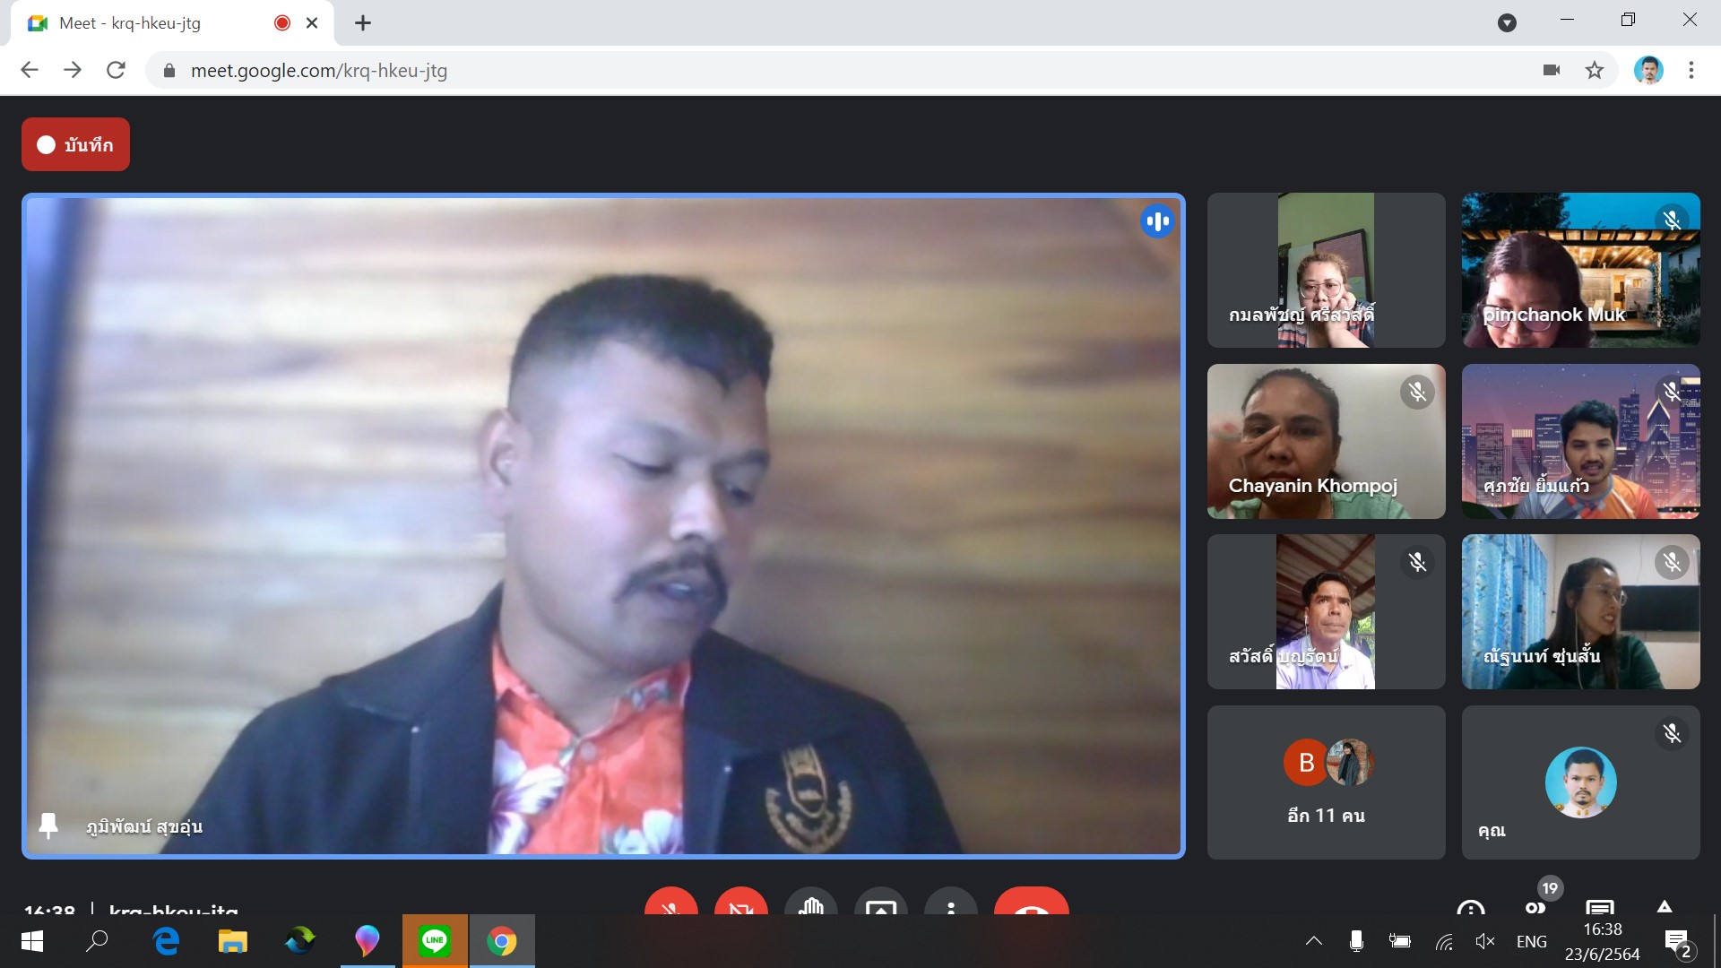Toggle microphone mute button in Meet
Screen dimensions: 1721x968
click(x=670, y=903)
